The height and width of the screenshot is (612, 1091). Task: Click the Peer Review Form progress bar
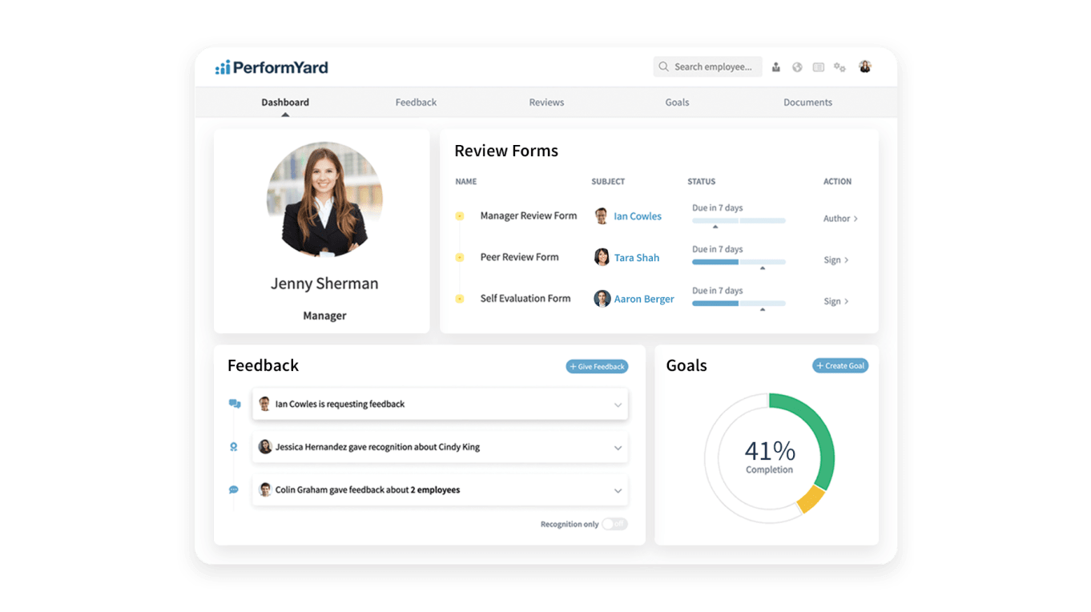(x=739, y=262)
